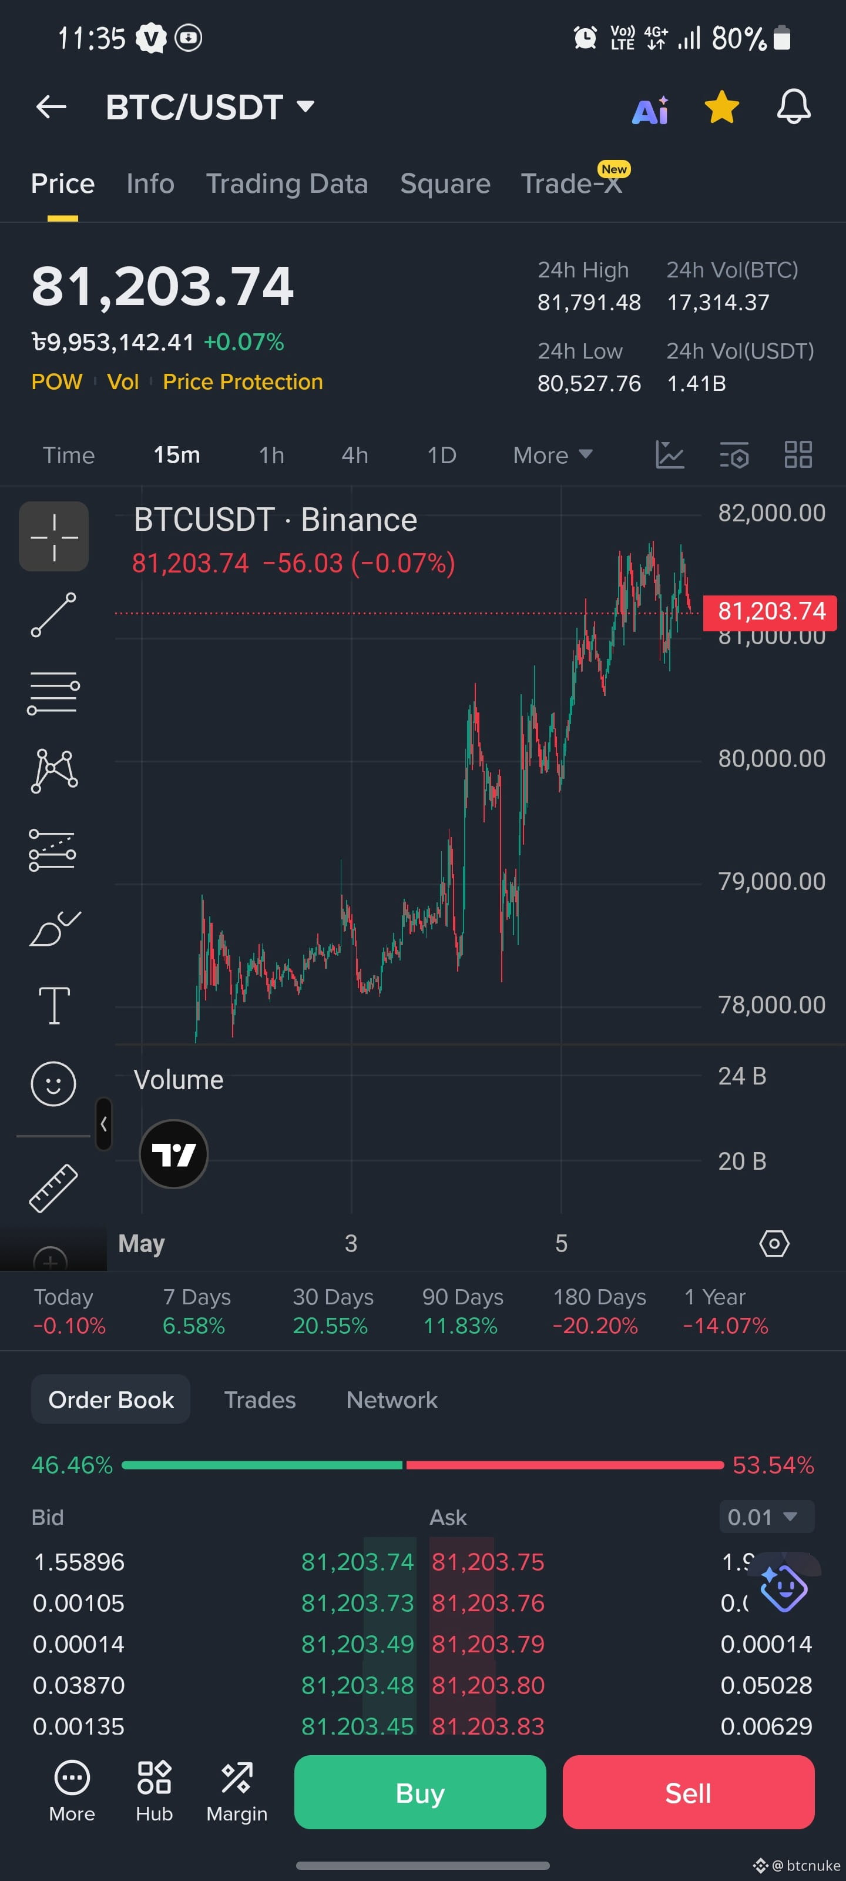Tap the red Sell button
This screenshot has width=846, height=1881.
pyautogui.click(x=689, y=1793)
